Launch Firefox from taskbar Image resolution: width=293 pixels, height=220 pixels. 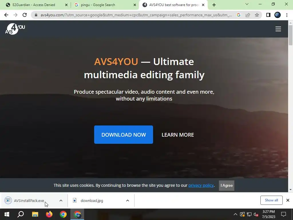tap(49, 214)
